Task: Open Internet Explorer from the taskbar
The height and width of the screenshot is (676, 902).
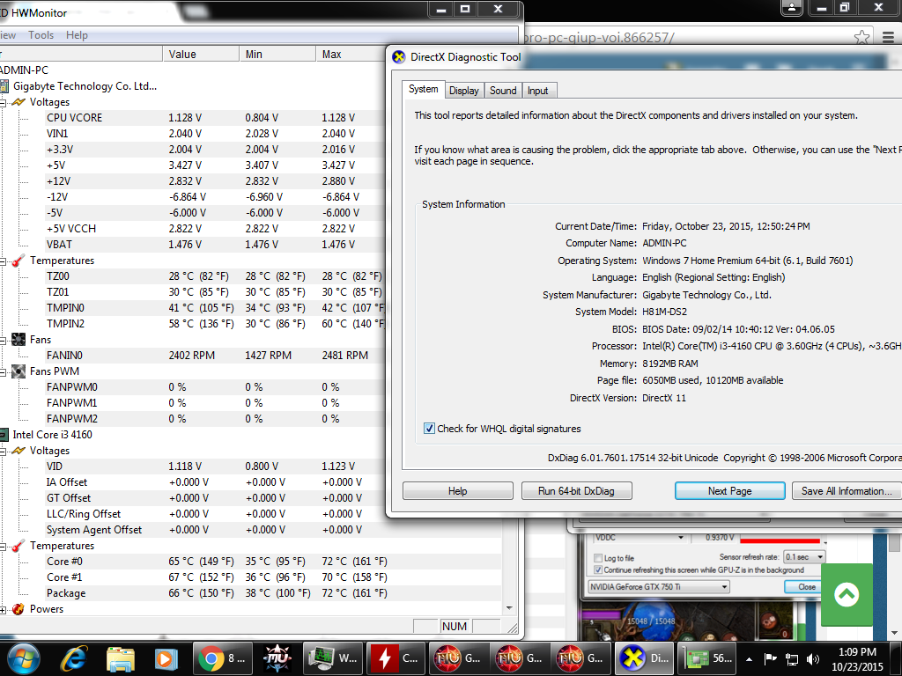Action: point(74,658)
